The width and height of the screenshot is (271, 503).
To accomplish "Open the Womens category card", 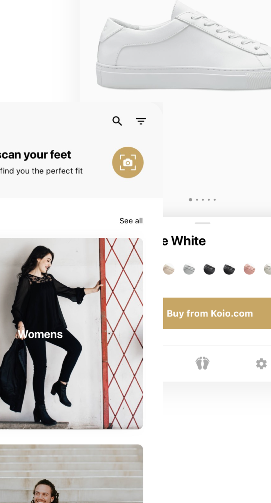I will click(71, 334).
